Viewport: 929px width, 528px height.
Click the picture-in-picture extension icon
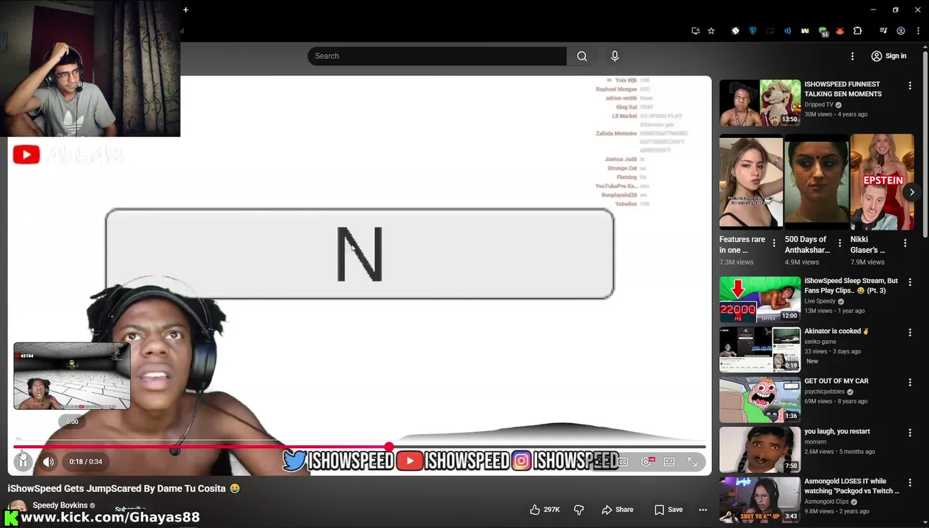coord(770,31)
